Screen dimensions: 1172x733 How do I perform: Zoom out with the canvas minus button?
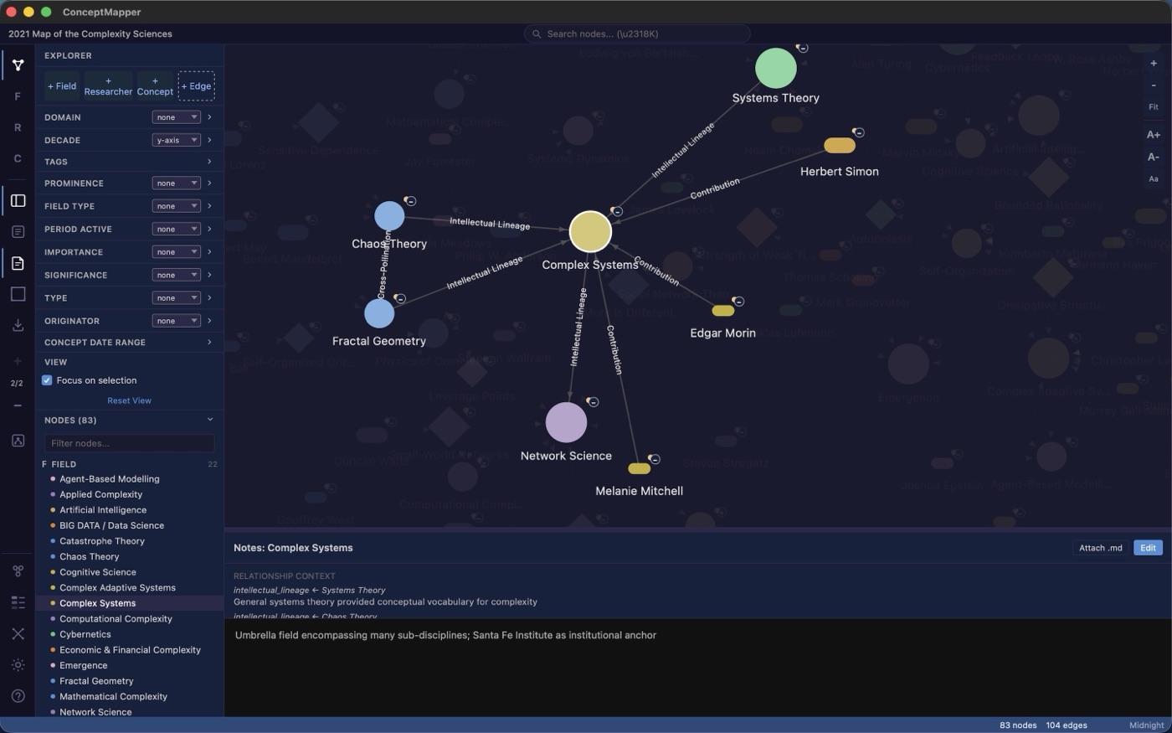tap(1154, 85)
